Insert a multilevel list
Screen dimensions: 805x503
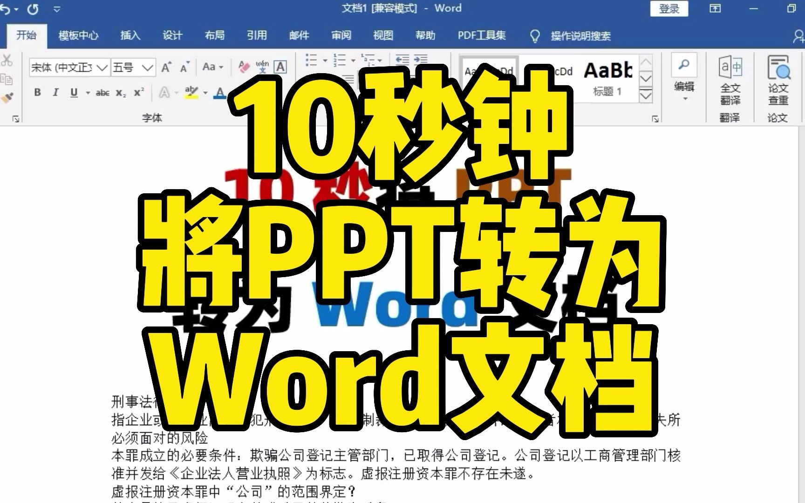coord(368,60)
